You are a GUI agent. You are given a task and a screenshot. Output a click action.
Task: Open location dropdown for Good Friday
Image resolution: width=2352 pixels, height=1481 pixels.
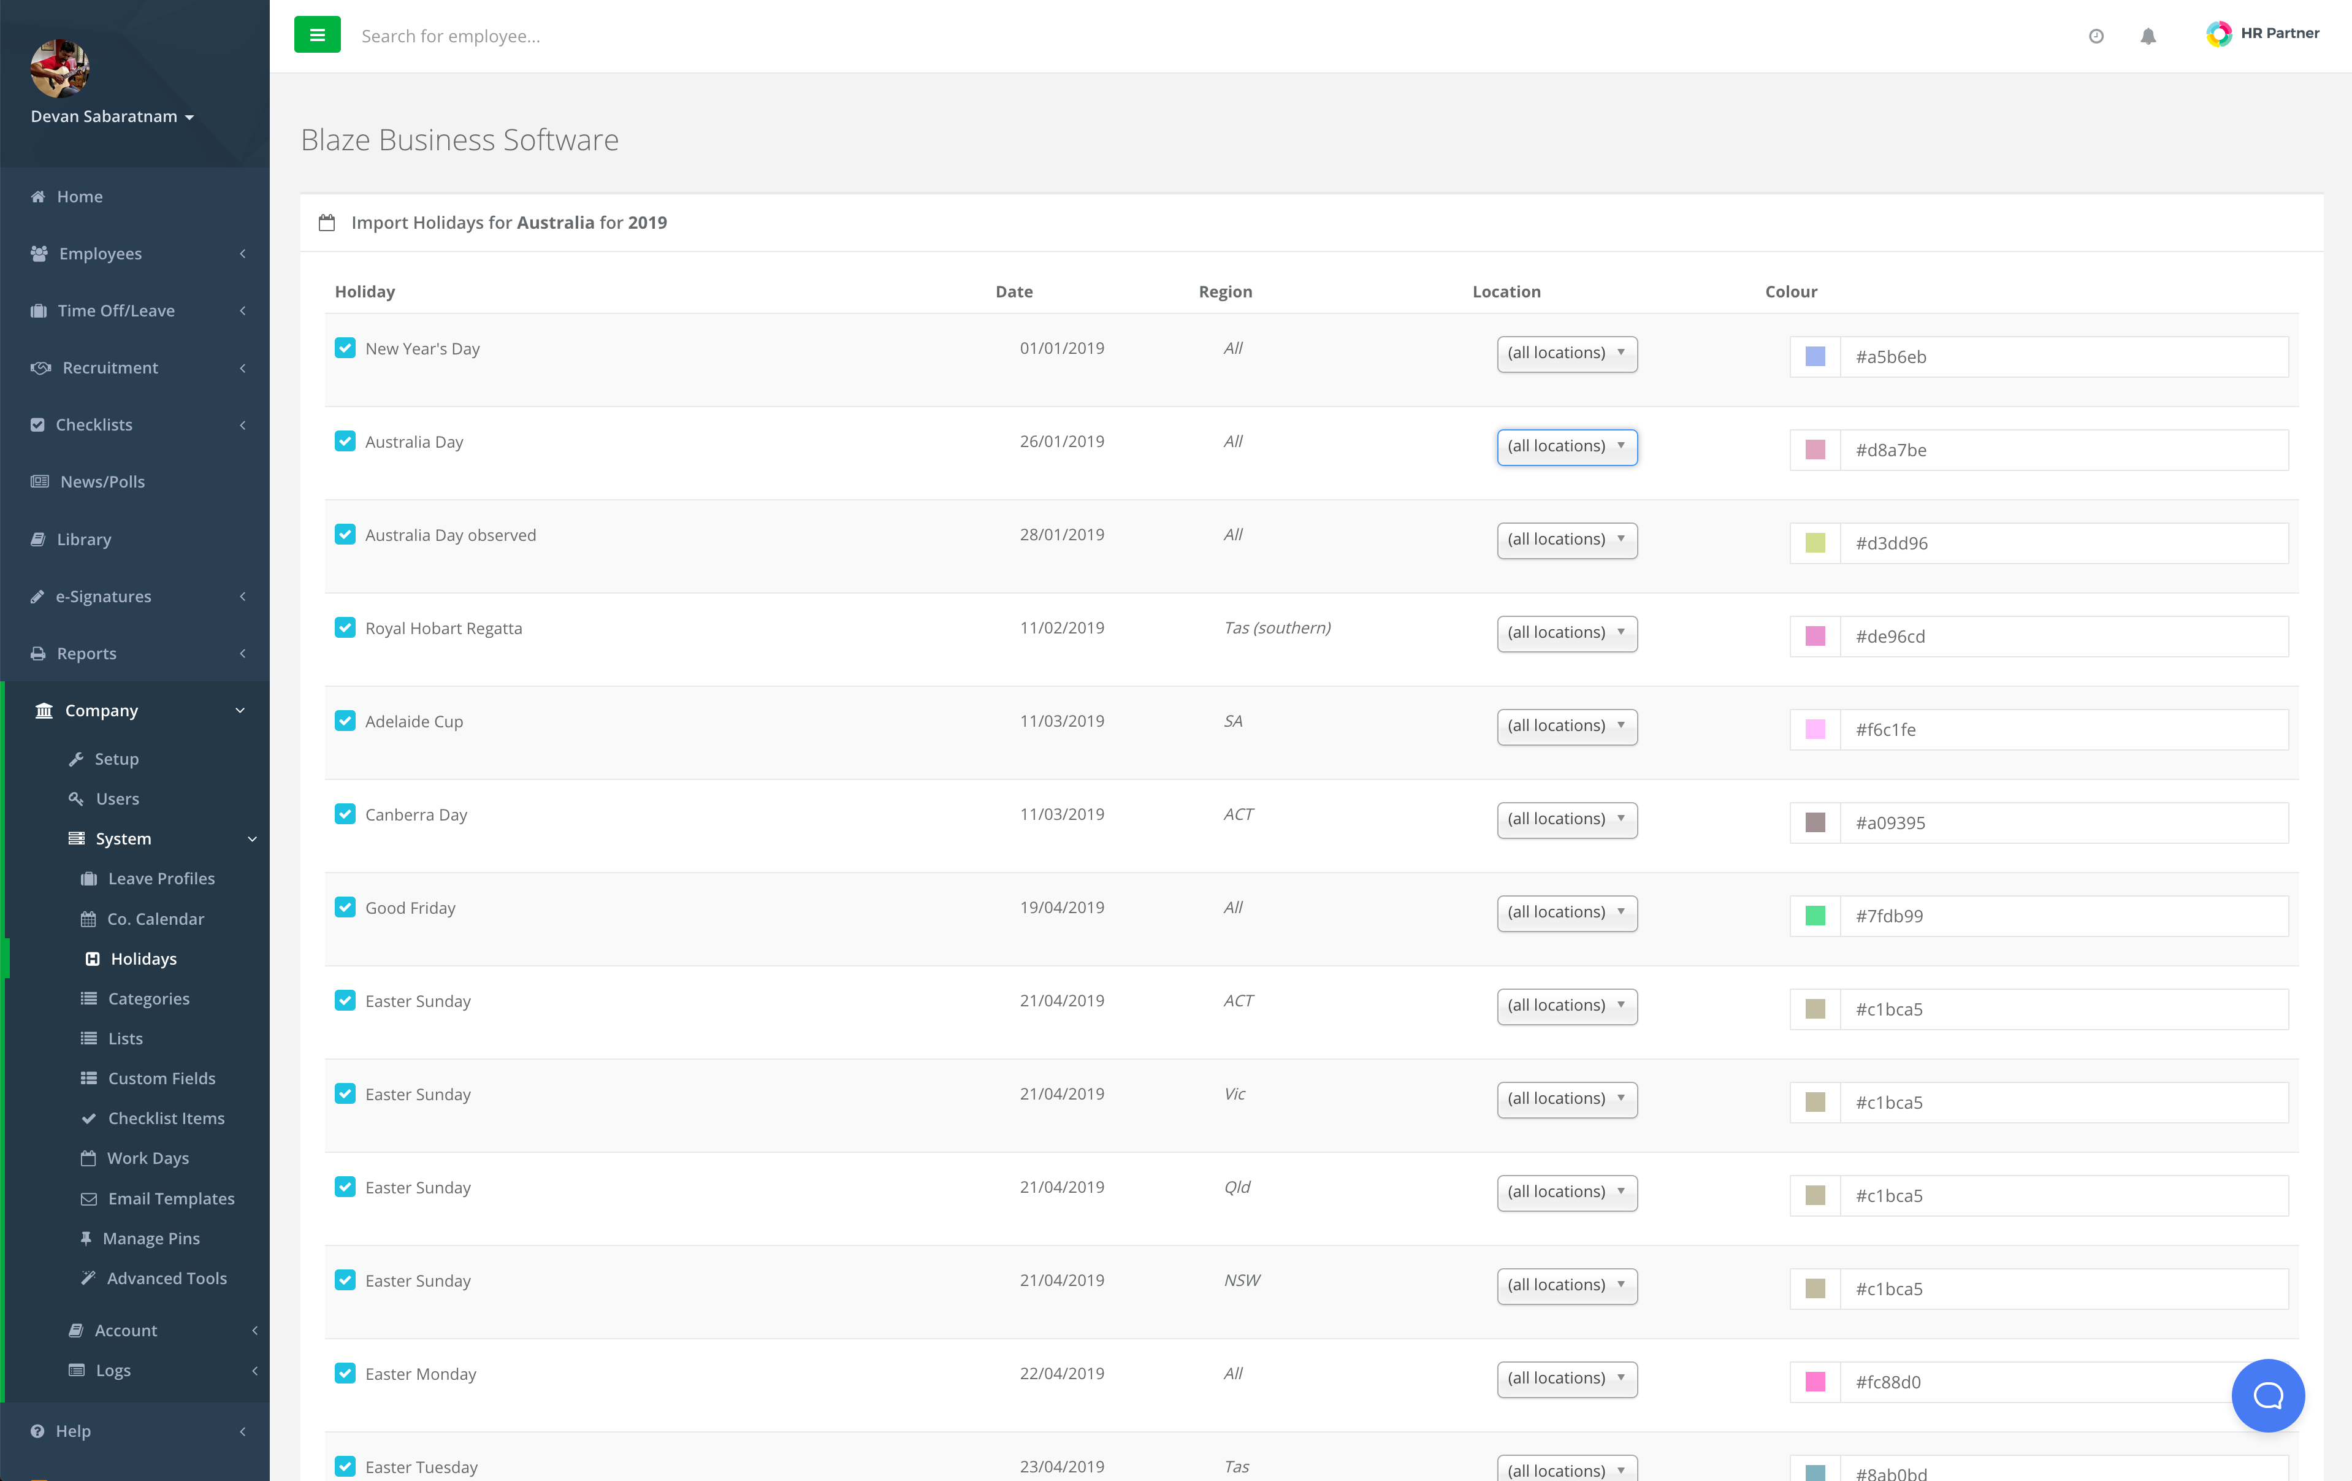coord(1567,913)
